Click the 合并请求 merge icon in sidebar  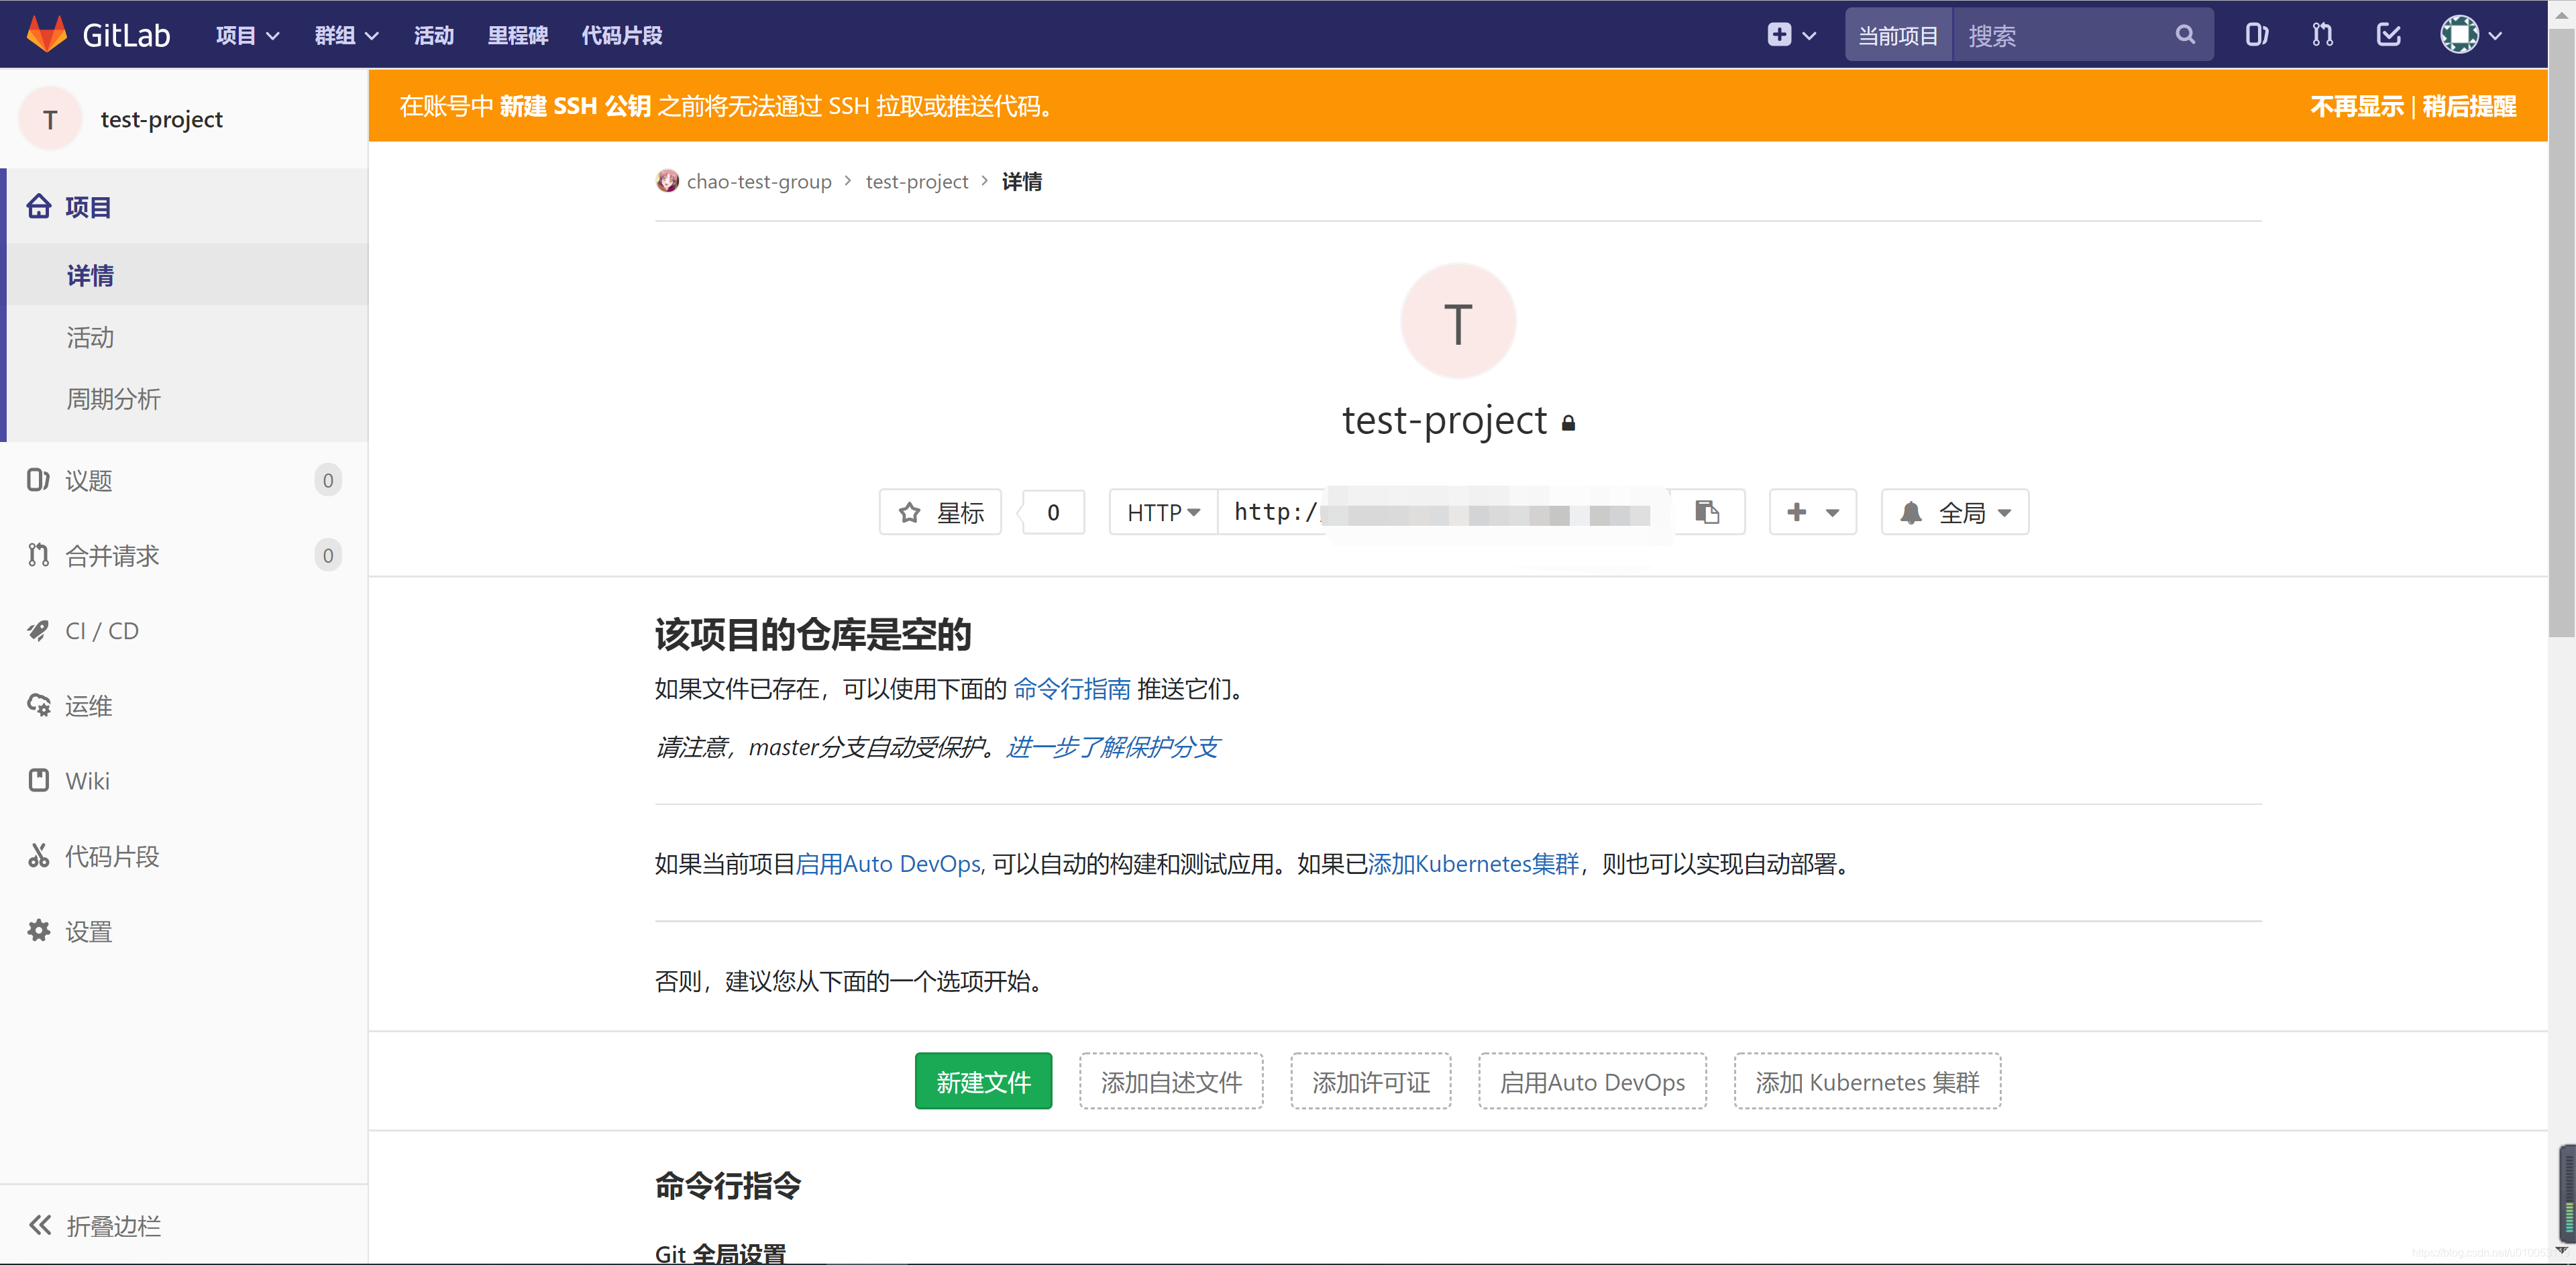pos(38,555)
